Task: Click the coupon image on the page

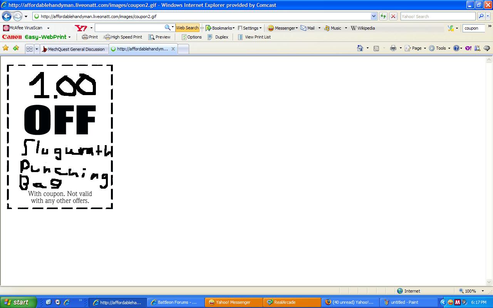Action: 60,137
